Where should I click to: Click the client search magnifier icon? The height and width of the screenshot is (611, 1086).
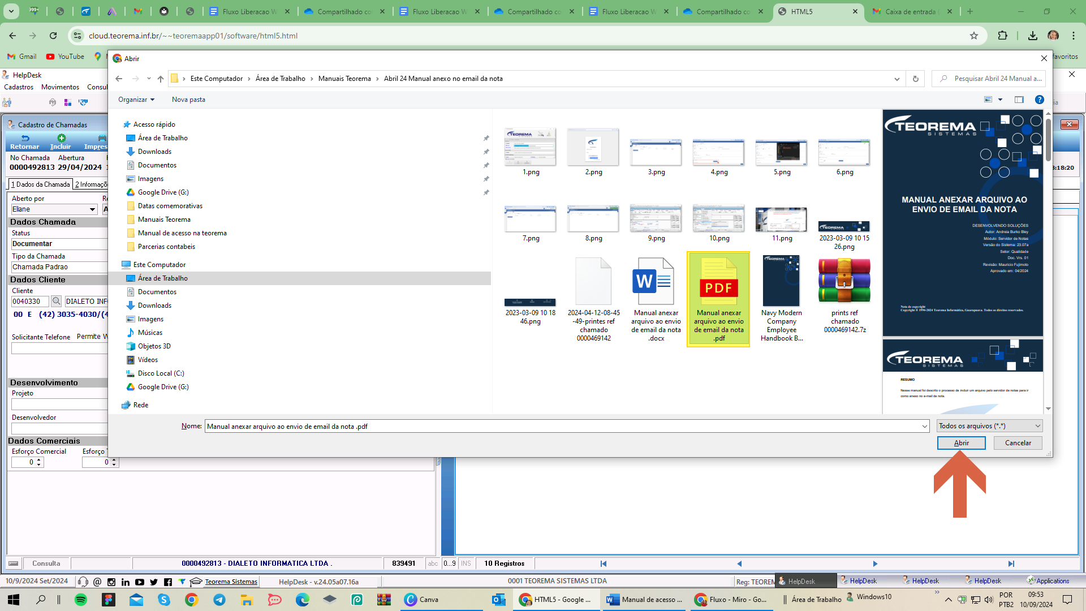tap(56, 301)
